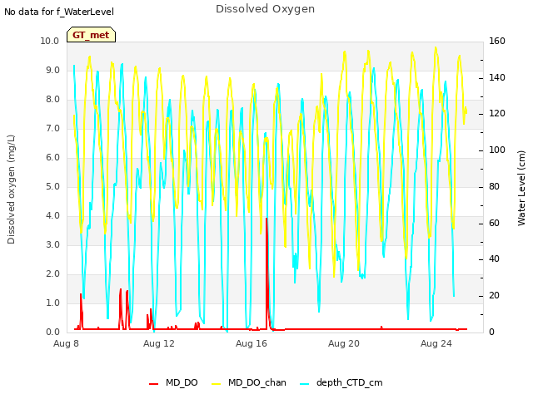
Task: Click the GT_met annotation label
Action: [91, 35]
